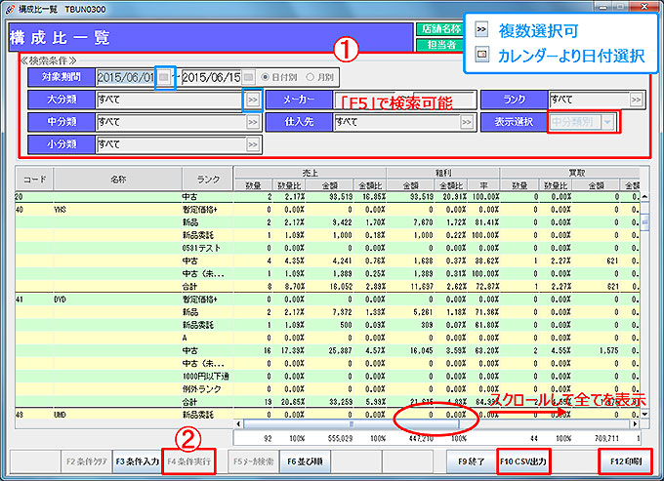The height and width of the screenshot is (481, 664).
Task: Open calendar for the end date 2015/06/15
Action: (249, 77)
